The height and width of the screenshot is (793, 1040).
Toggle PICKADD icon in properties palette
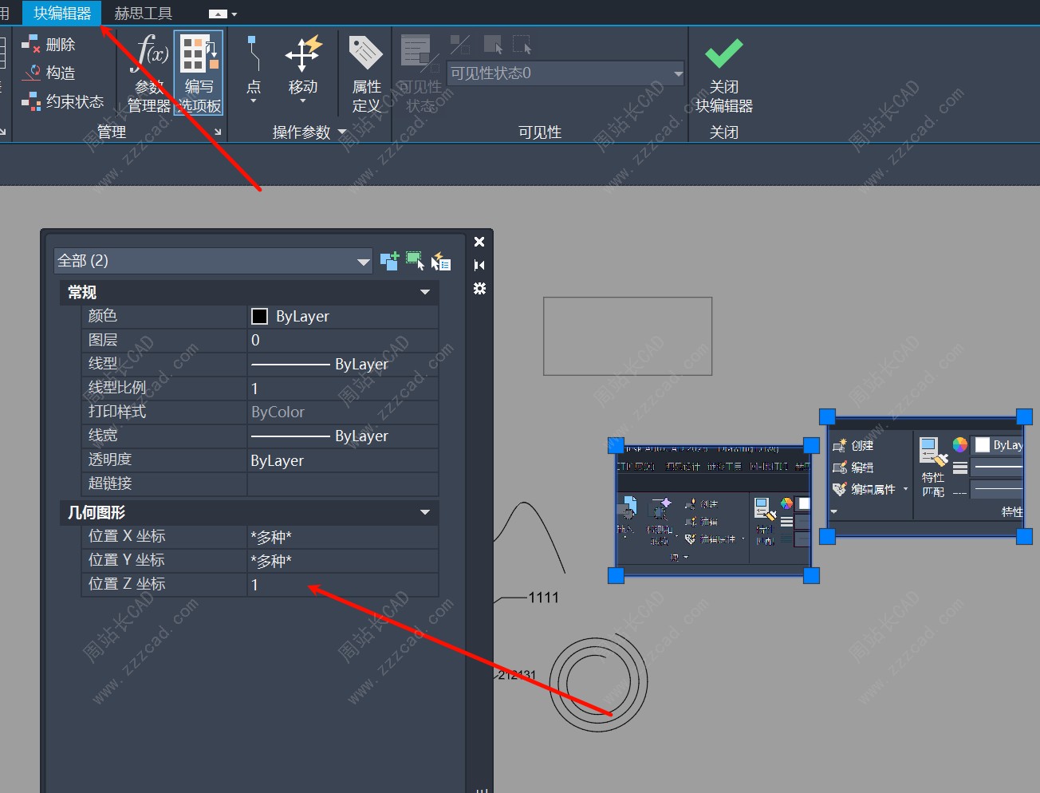coord(389,261)
